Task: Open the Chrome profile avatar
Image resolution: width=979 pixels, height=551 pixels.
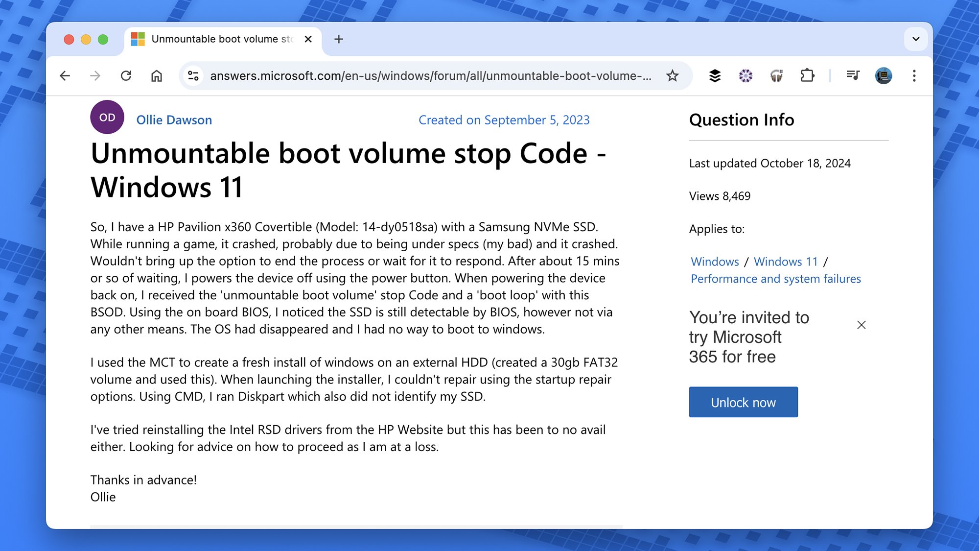Action: tap(884, 75)
